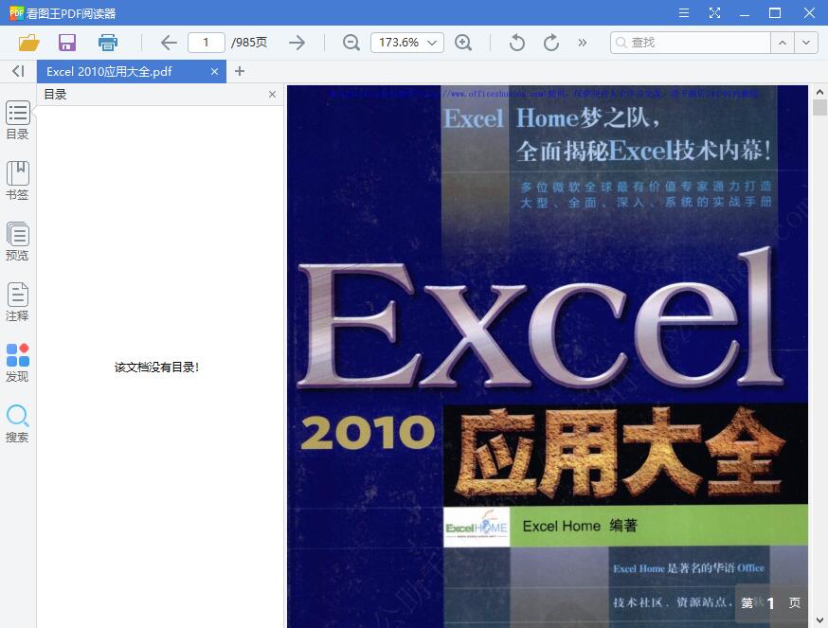Image resolution: width=828 pixels, height=628 pixels.
Task: Close the Excel 2010应用大全.pdf tab
Action: tap(214, 71)
